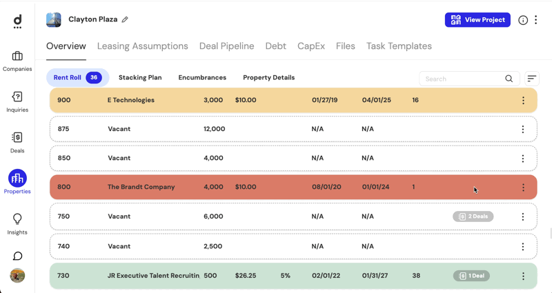Open the sort/filter lines icon
This screenshot has width=552, height=293.
click(x=531, y=79)
